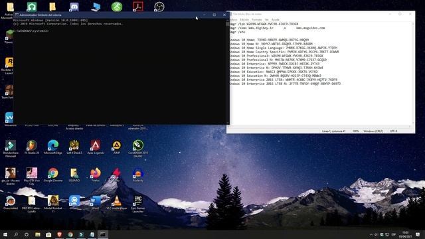The image size is (425, 239).
Task: Open the Ayuda menu in Notepad
Action: point(276,19)
